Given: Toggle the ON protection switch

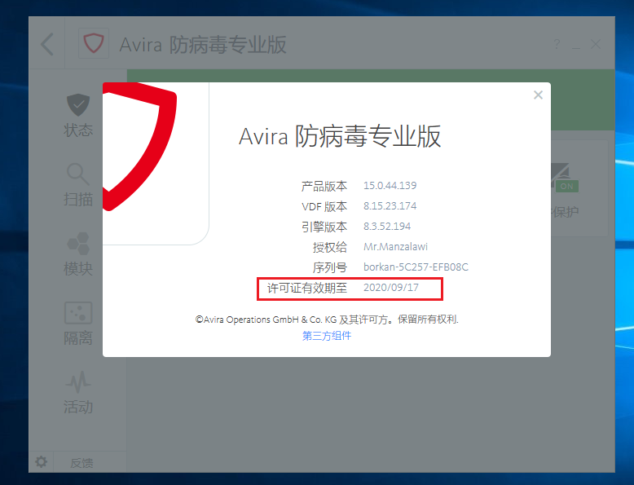Looking at the screenshot, I should coord(567,186).
